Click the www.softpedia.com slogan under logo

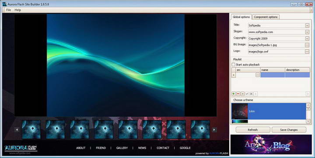tap(20, 153)
